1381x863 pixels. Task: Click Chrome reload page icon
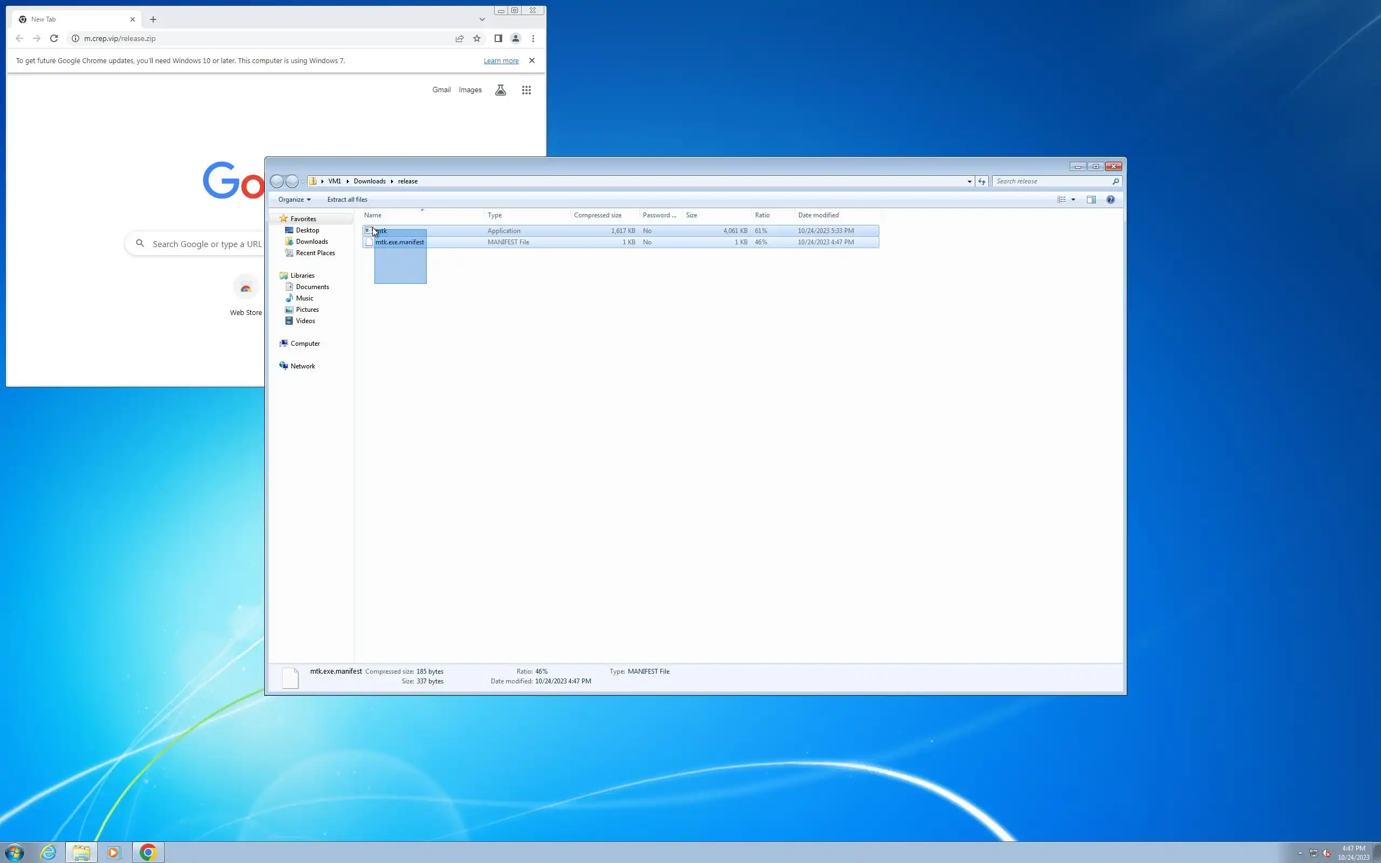(x=53, y=38)
